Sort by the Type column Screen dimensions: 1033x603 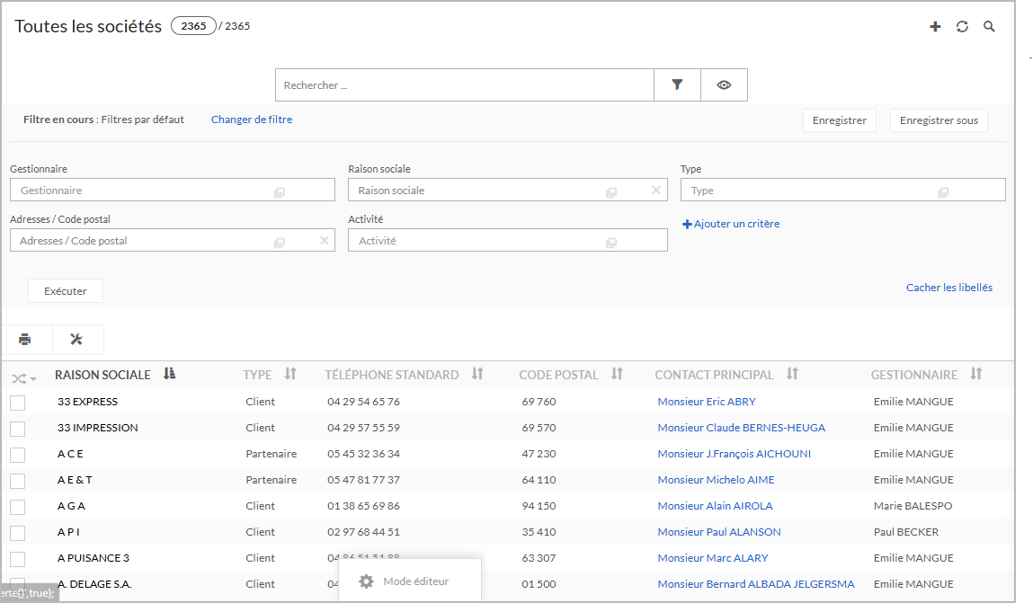[290, 375]
